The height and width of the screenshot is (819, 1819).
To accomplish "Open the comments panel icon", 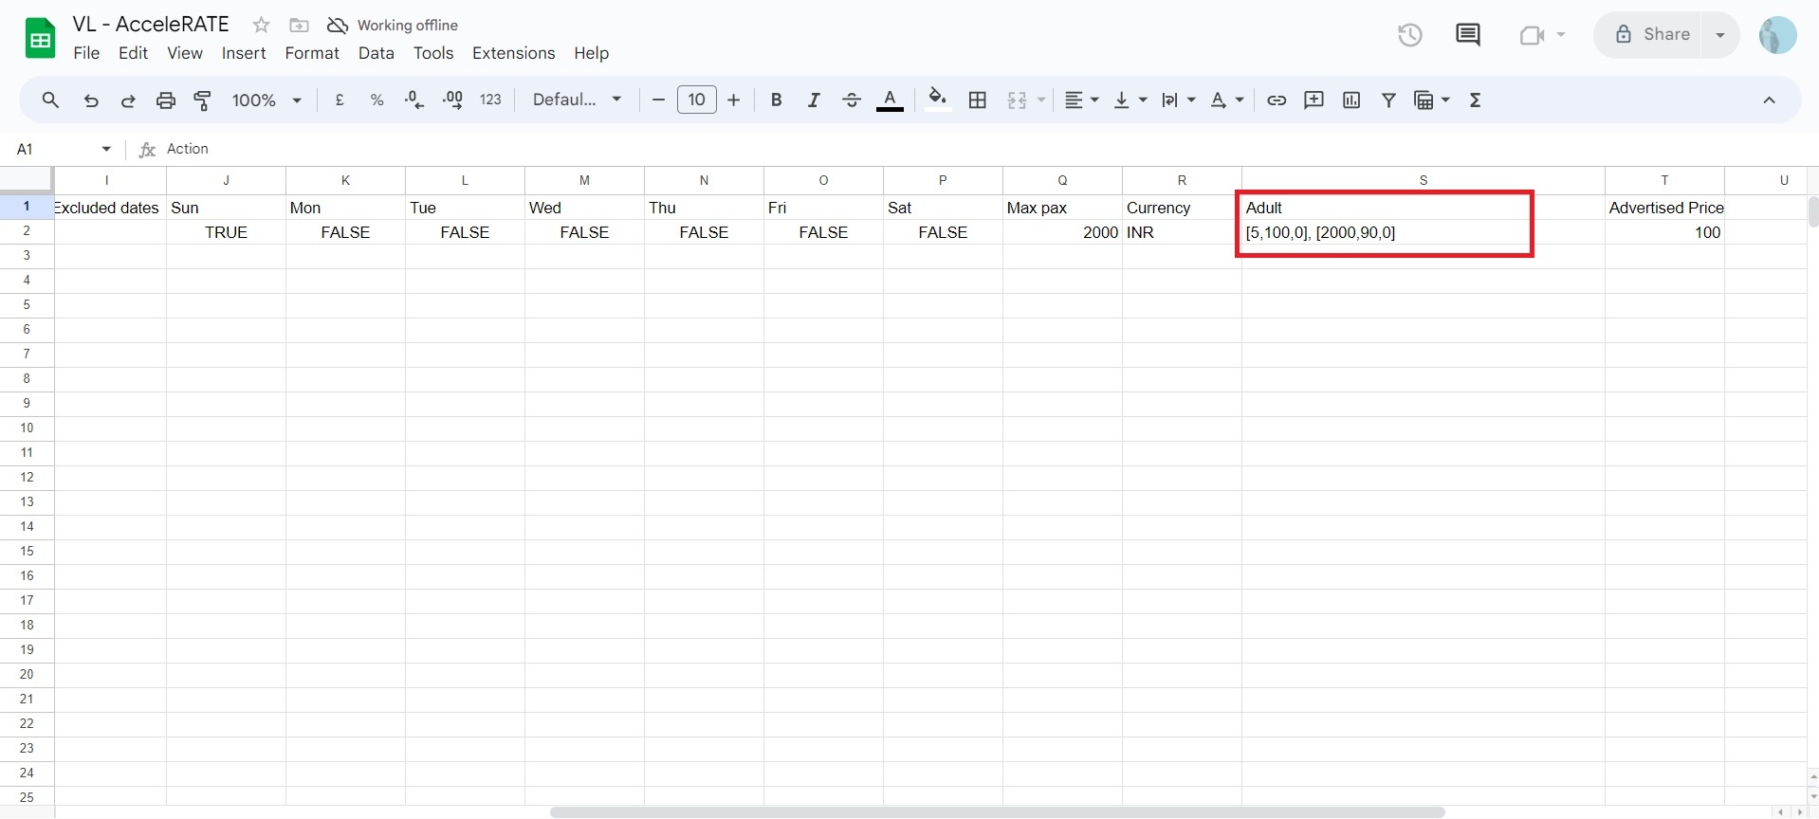I will pyautogui.click(x=1467, y=35).
